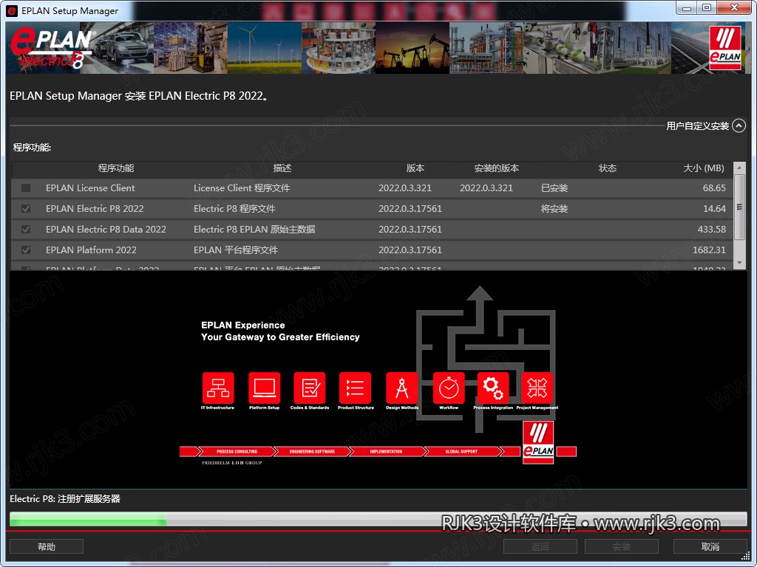Click the 433.58 size value
Viewport: 757px width, 567px height.
(712, 230)
